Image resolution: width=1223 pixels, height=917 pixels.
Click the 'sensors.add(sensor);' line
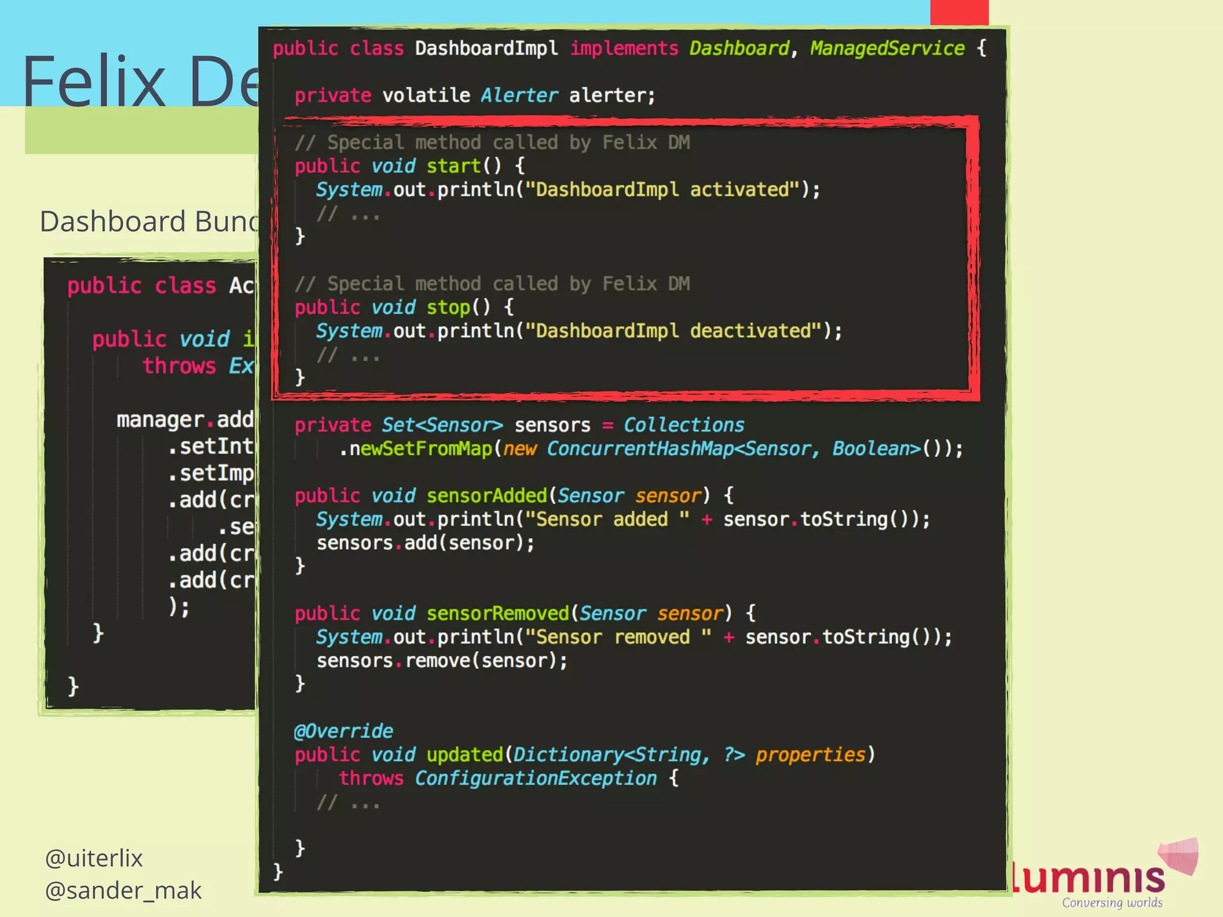click(x=425, y=543)
